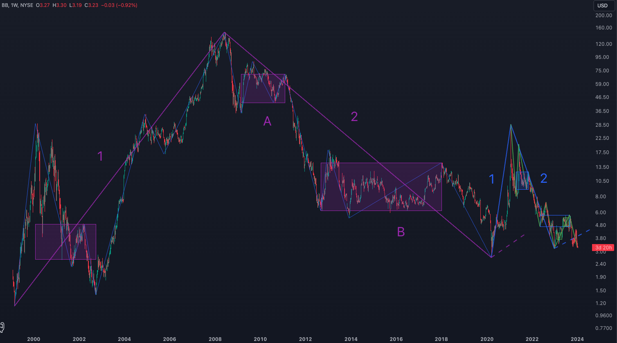Select the purple wave label B

click(x=401, y=232)
